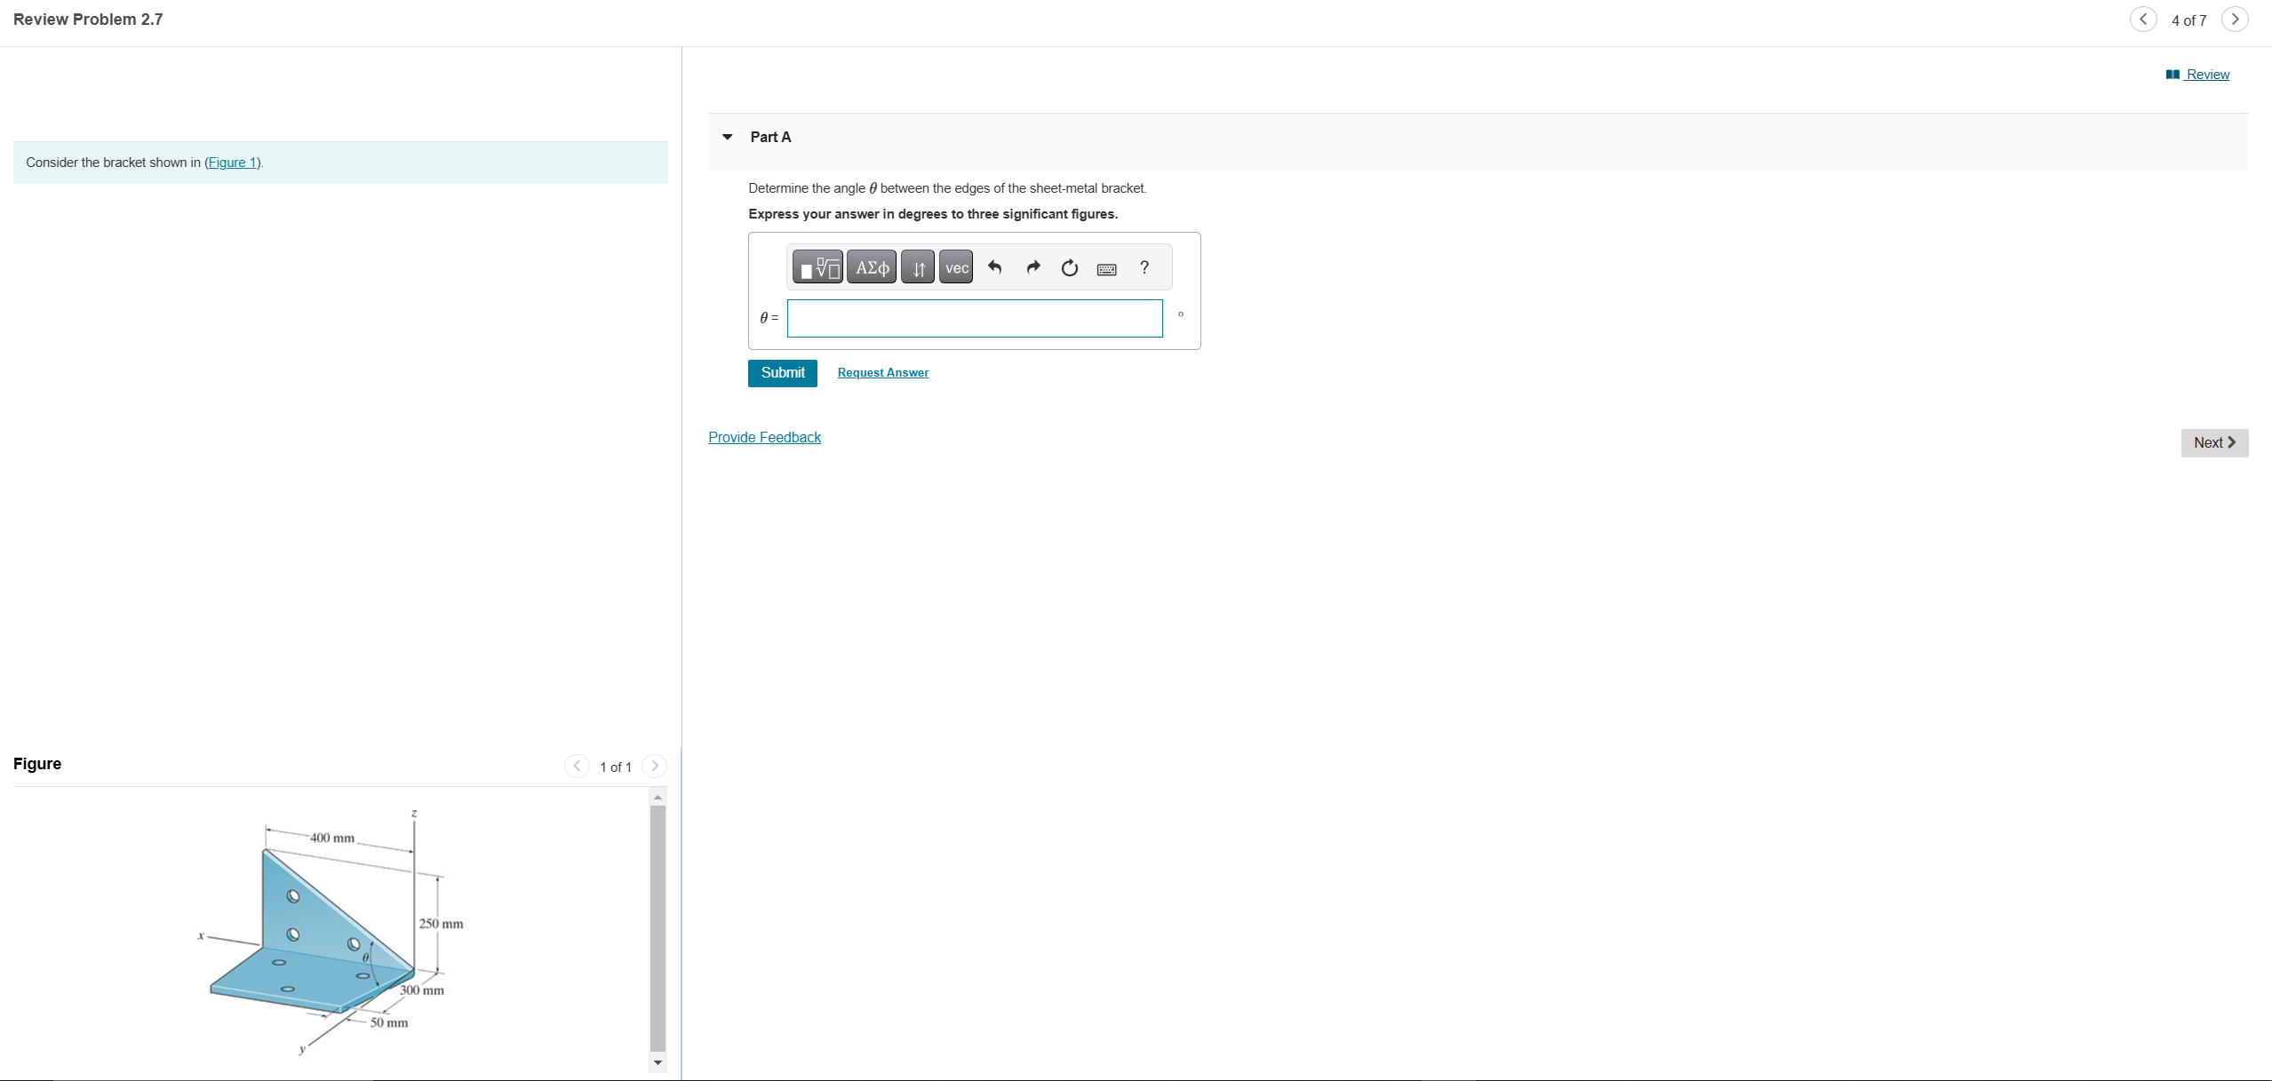Click the subscript/superscript arrows tool
Viewport: 2272px width, 1081px height.
[x=918, y=267]
